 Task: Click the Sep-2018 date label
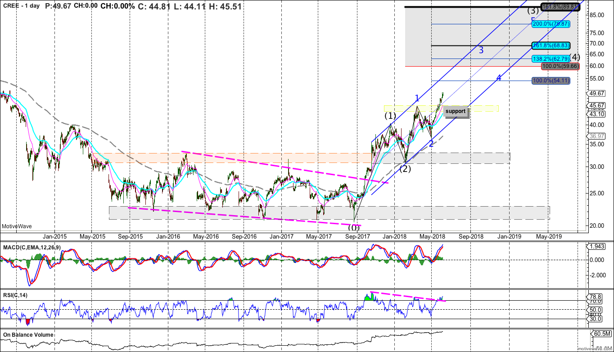point(470,236)
